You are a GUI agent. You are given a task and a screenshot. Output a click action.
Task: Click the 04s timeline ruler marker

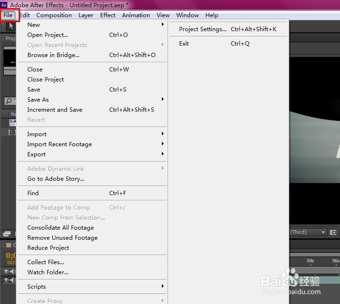click(310, 261)
